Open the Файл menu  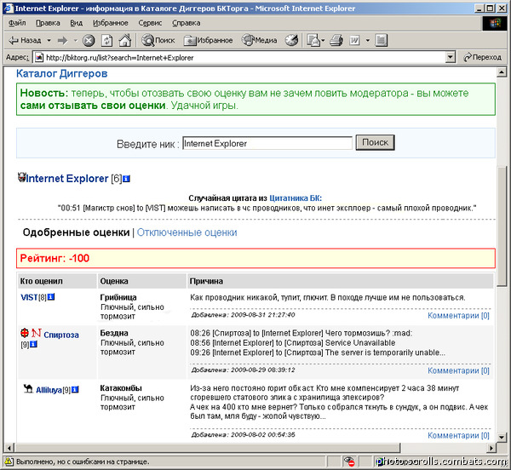(17, 23)
